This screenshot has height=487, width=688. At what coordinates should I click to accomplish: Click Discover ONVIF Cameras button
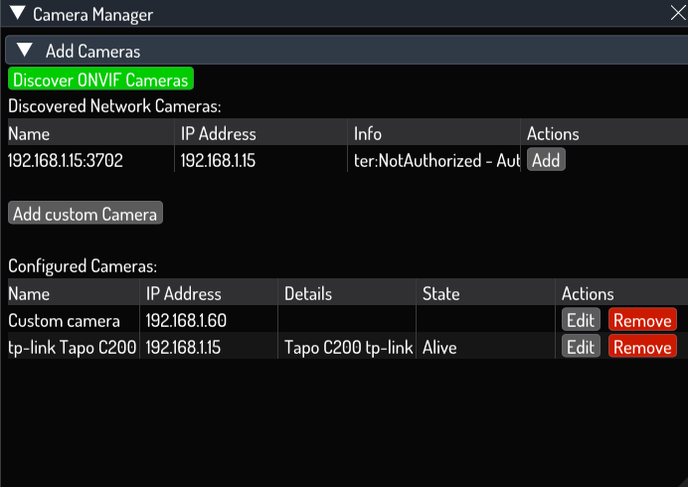pos(101,79)
